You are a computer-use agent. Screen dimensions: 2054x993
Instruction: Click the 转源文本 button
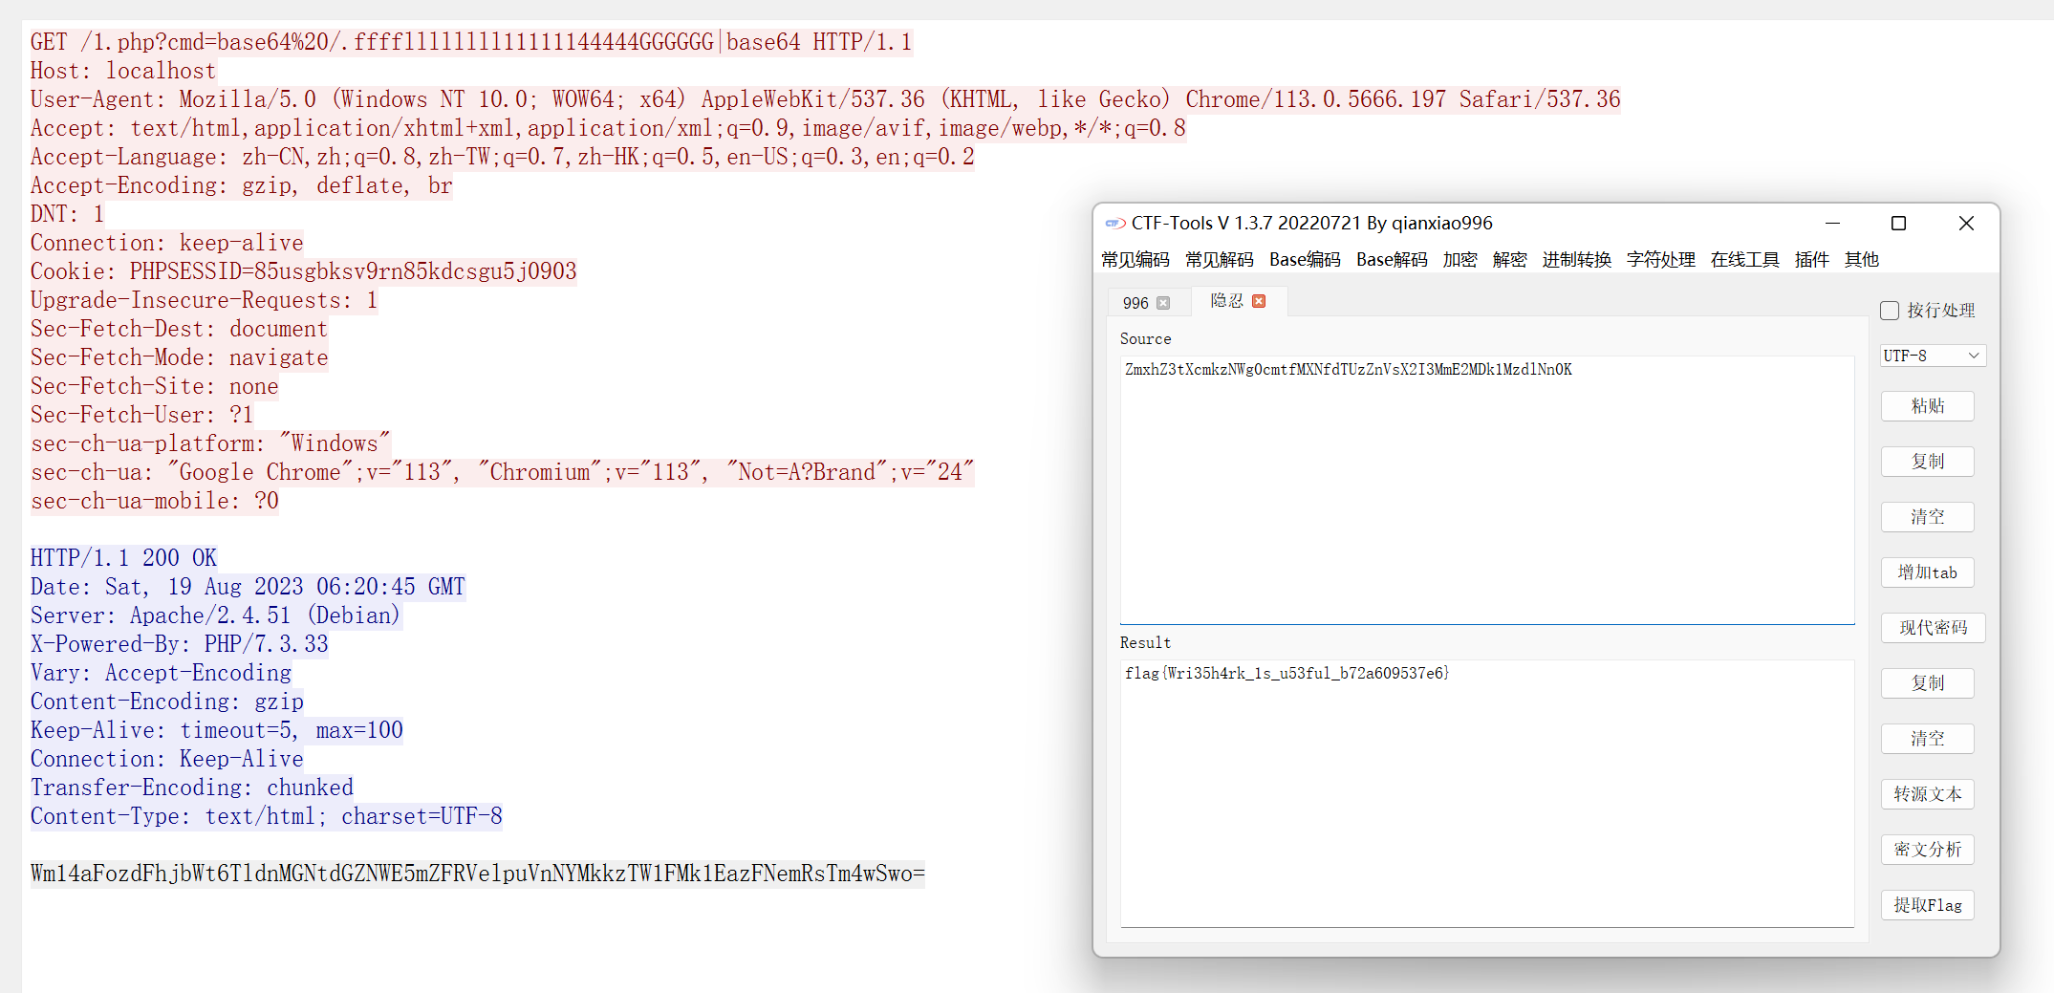click(x=1928, y=794)
